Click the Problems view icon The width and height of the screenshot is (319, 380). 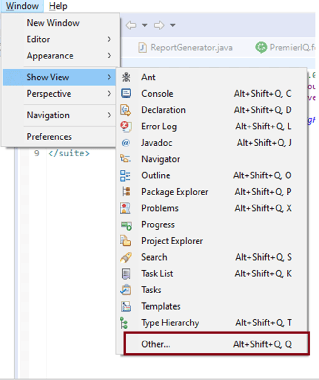click(126, 208)
